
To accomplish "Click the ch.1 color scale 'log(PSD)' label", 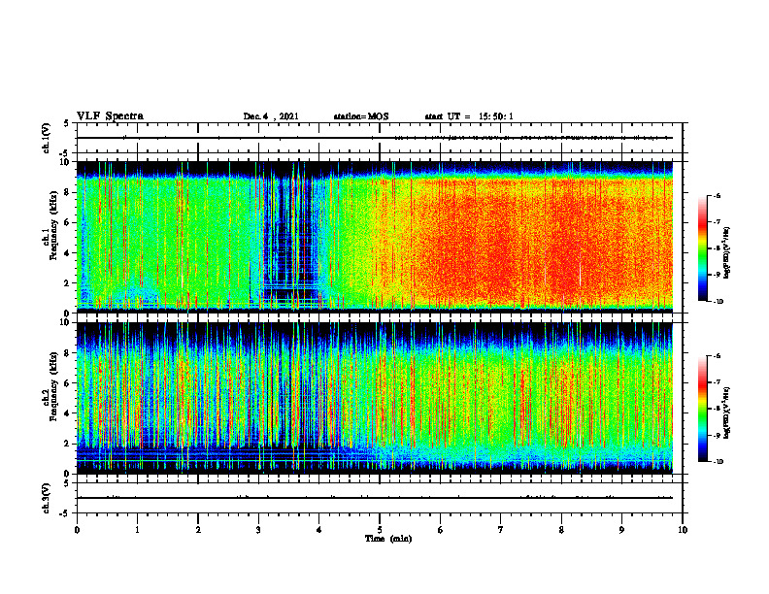I will pyautogui.click(x=727, y=252).
